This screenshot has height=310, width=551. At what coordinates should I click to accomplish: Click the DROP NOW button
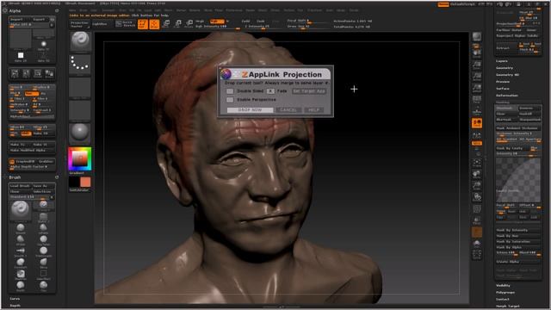click(x=250, y=110)
